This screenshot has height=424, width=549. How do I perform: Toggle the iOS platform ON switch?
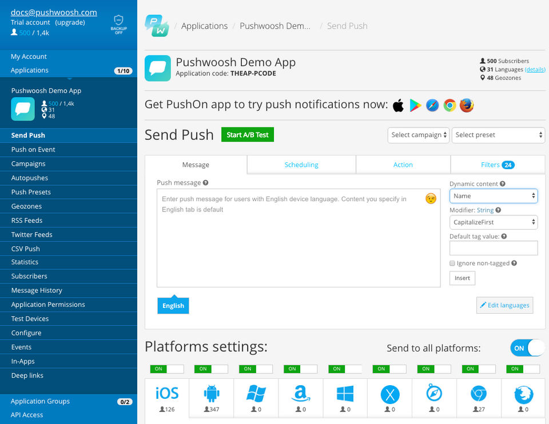pyautogui.click(x=167, y=369)
